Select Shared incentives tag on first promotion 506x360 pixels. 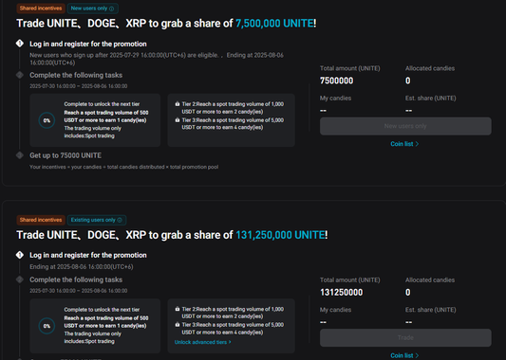click(41, 9)
